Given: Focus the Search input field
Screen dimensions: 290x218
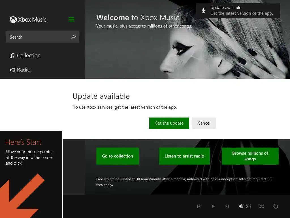Looking at the screenshot, I should click(x=42, y=37).
